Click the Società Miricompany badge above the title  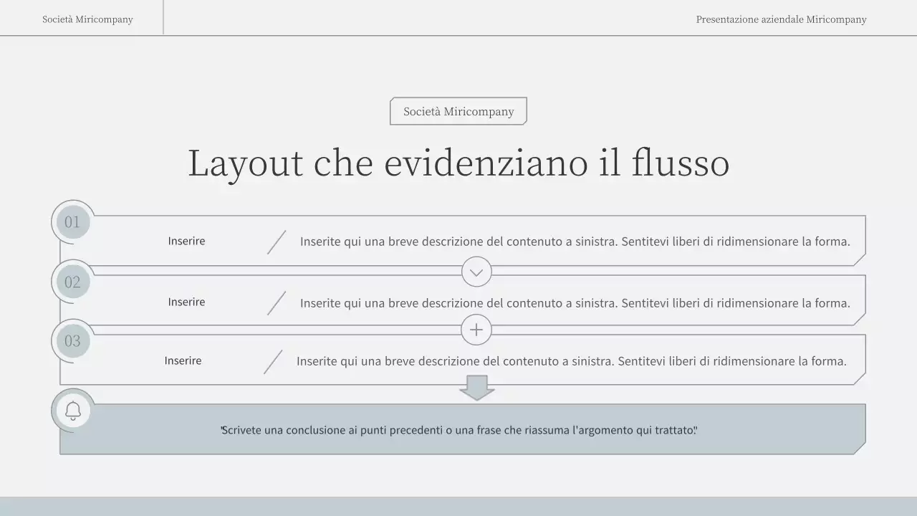pos(458,111)
